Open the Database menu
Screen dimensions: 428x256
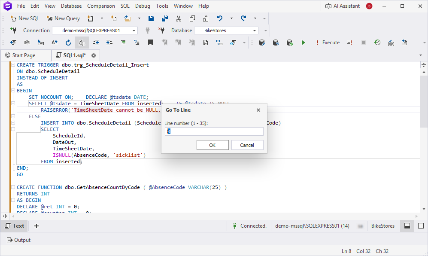click(71, 6)
